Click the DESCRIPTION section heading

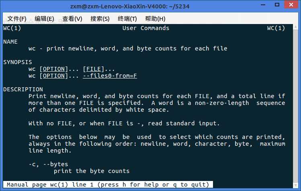(x=23, y=89)
